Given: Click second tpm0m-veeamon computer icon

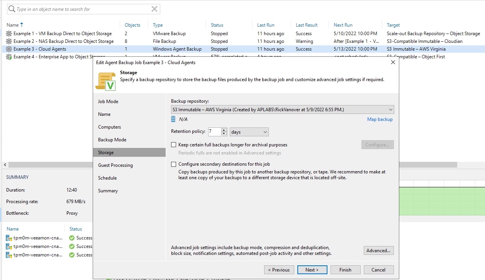Looking at the screenshot, I should [9, 246].
